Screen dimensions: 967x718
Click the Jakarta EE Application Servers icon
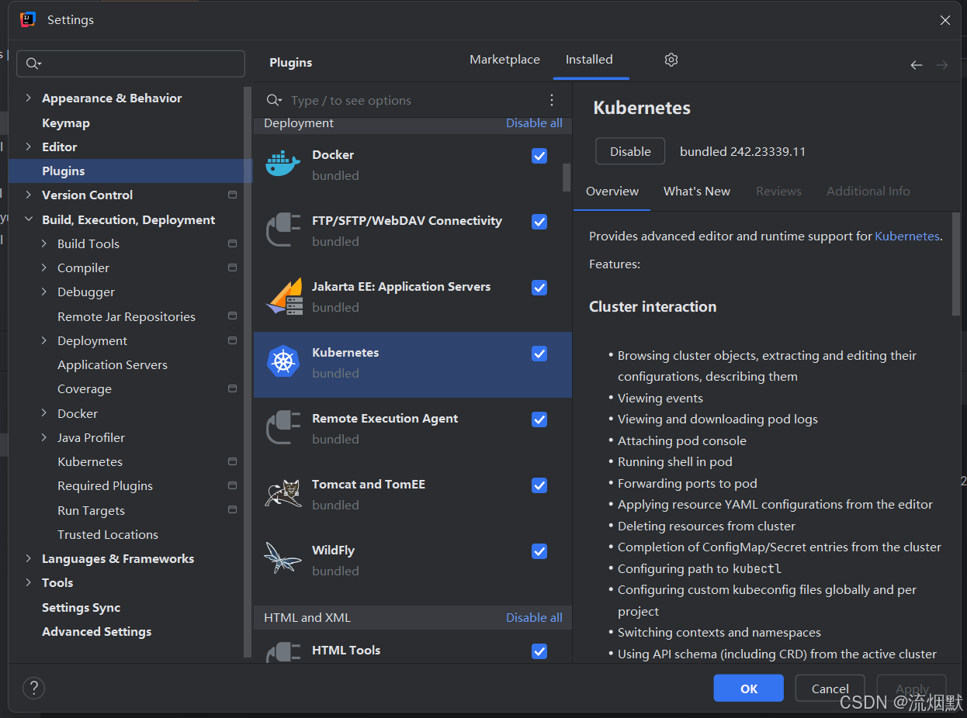tap(282, 295)
